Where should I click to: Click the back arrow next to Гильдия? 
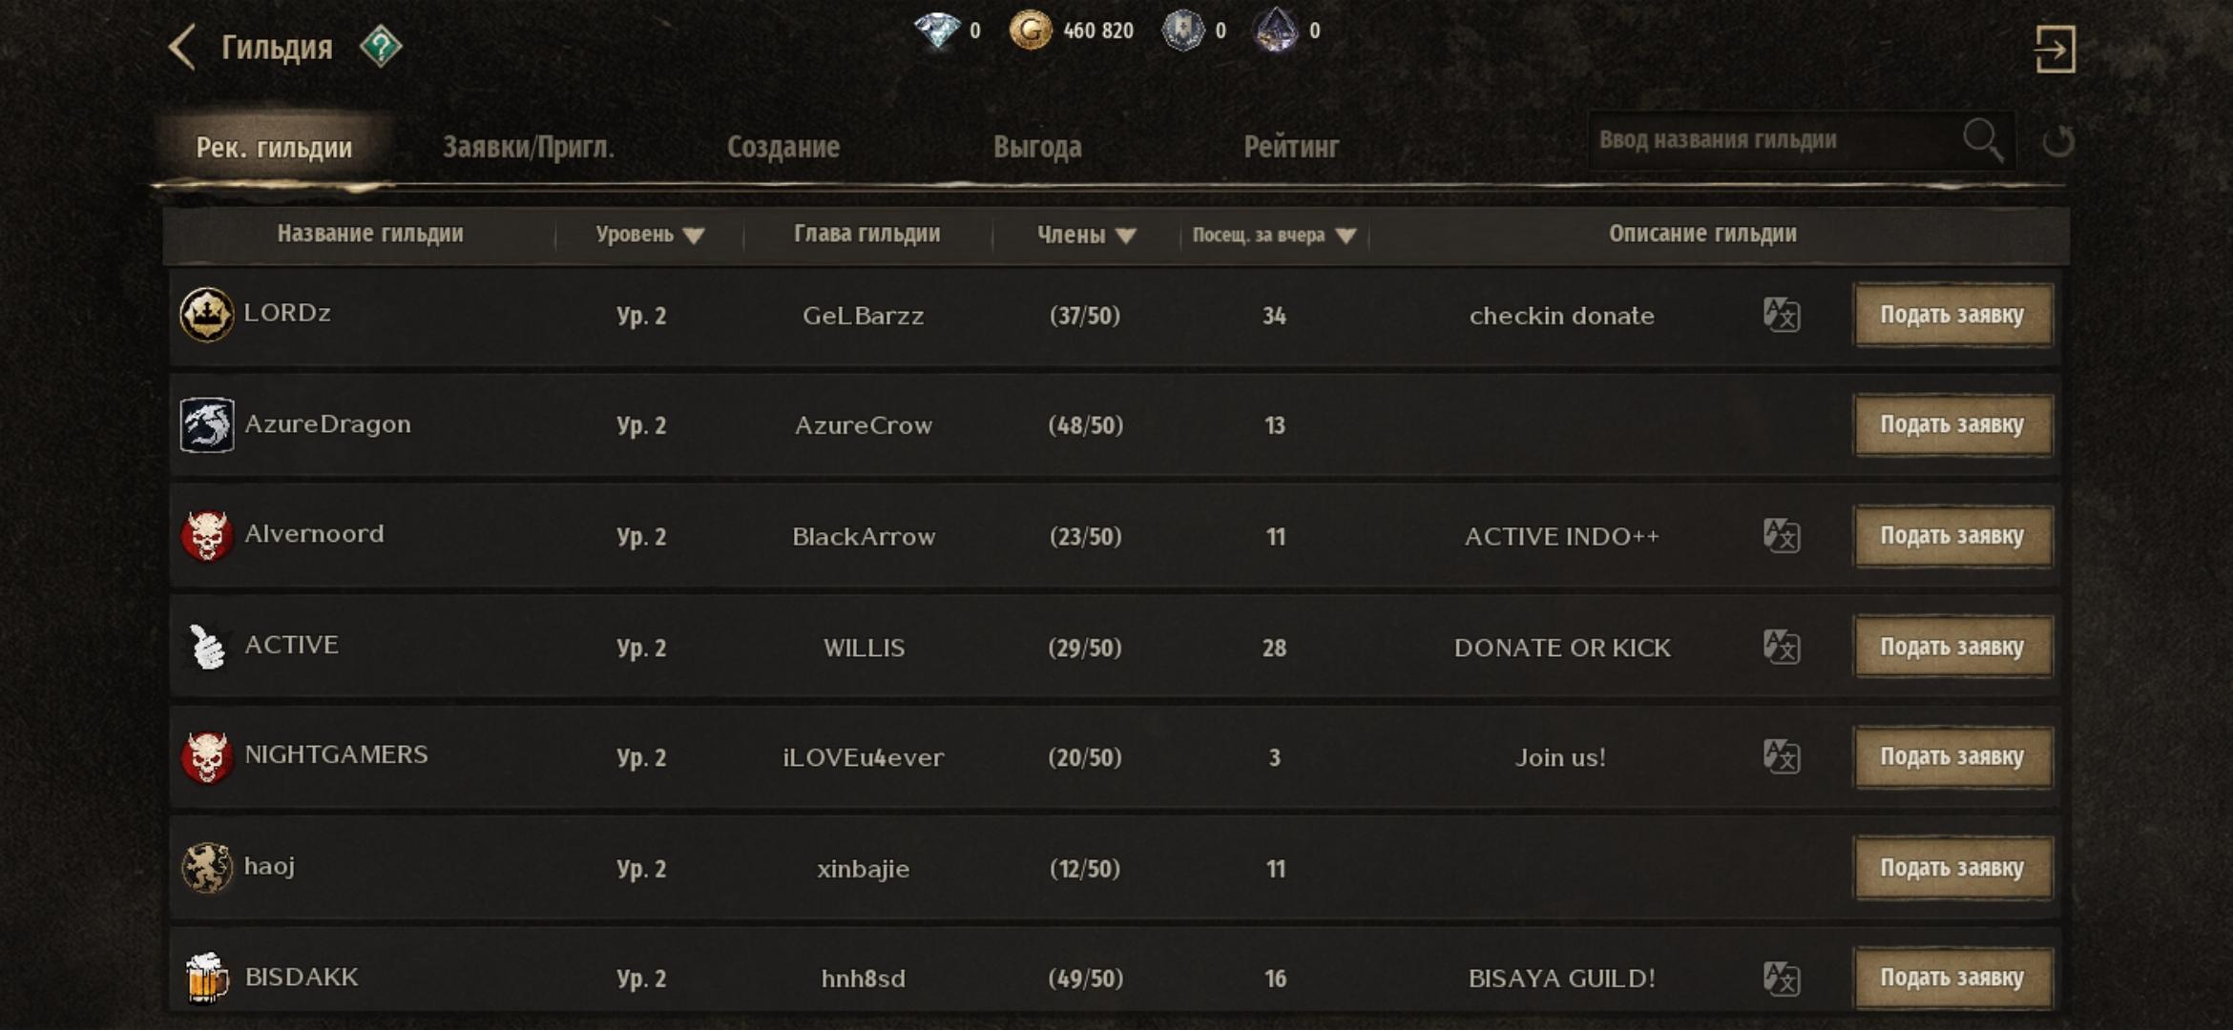[181, 47]
